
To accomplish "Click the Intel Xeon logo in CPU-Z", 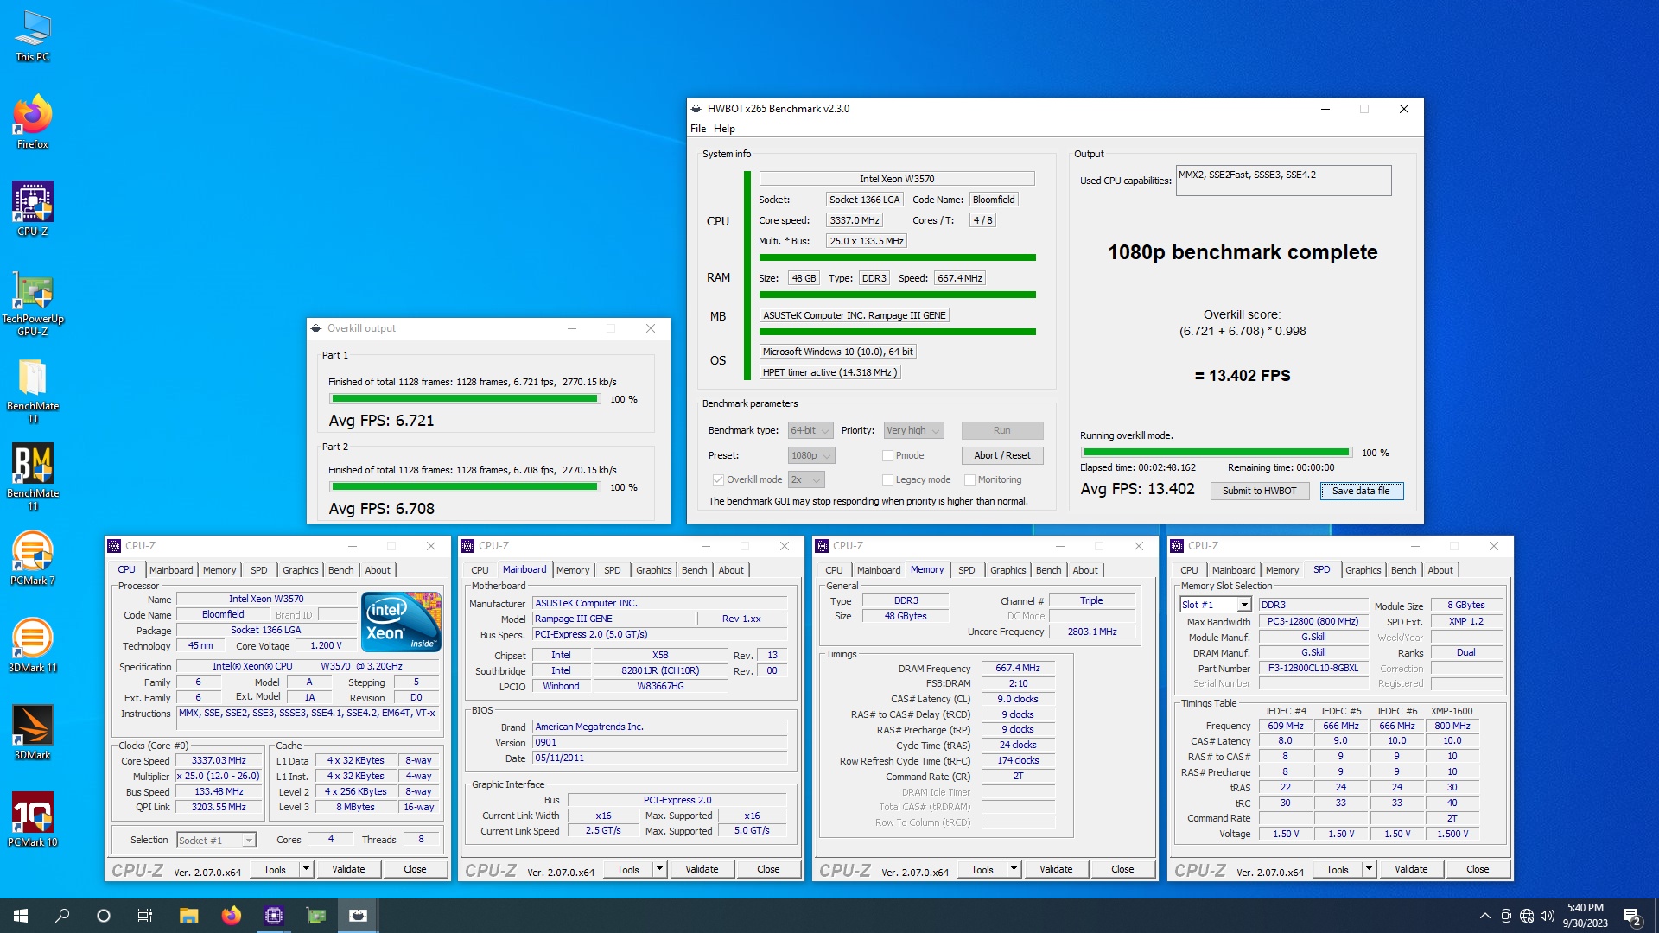I will (x=401, y=621).
